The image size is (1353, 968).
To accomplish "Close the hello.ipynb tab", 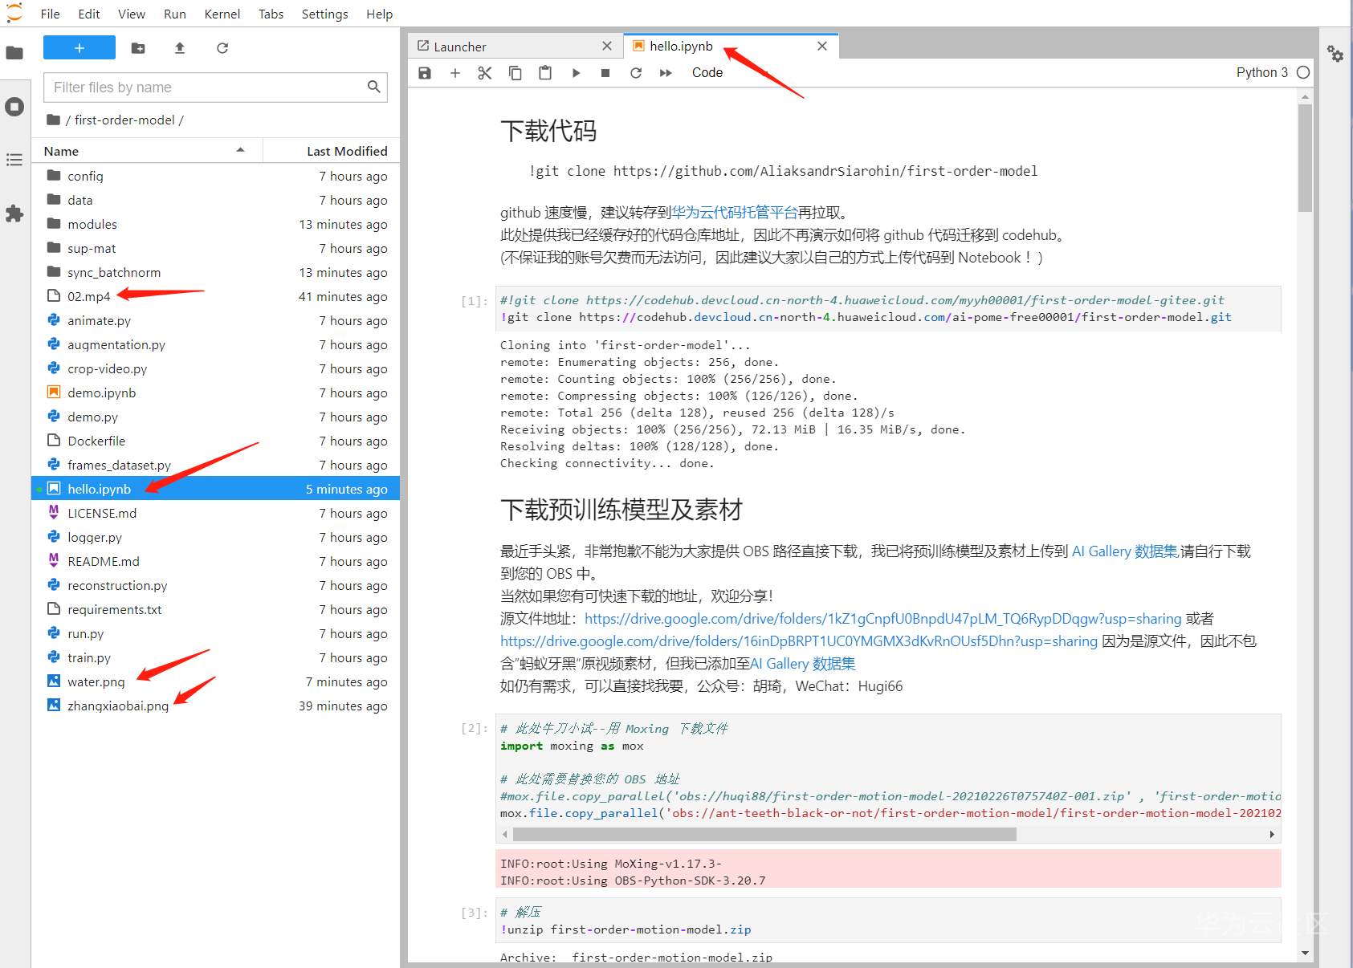I will [x=822, y=47].
